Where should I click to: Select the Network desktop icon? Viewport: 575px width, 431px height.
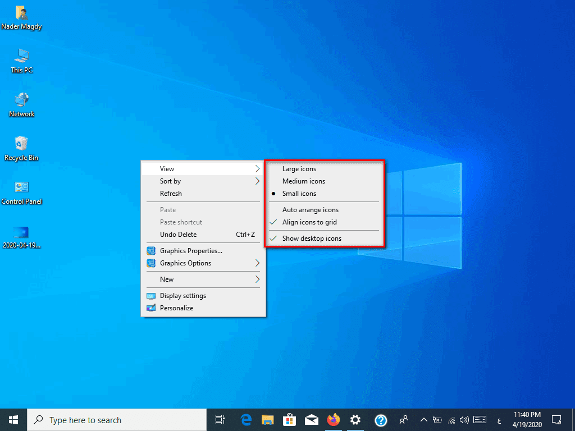pos(21,105)
